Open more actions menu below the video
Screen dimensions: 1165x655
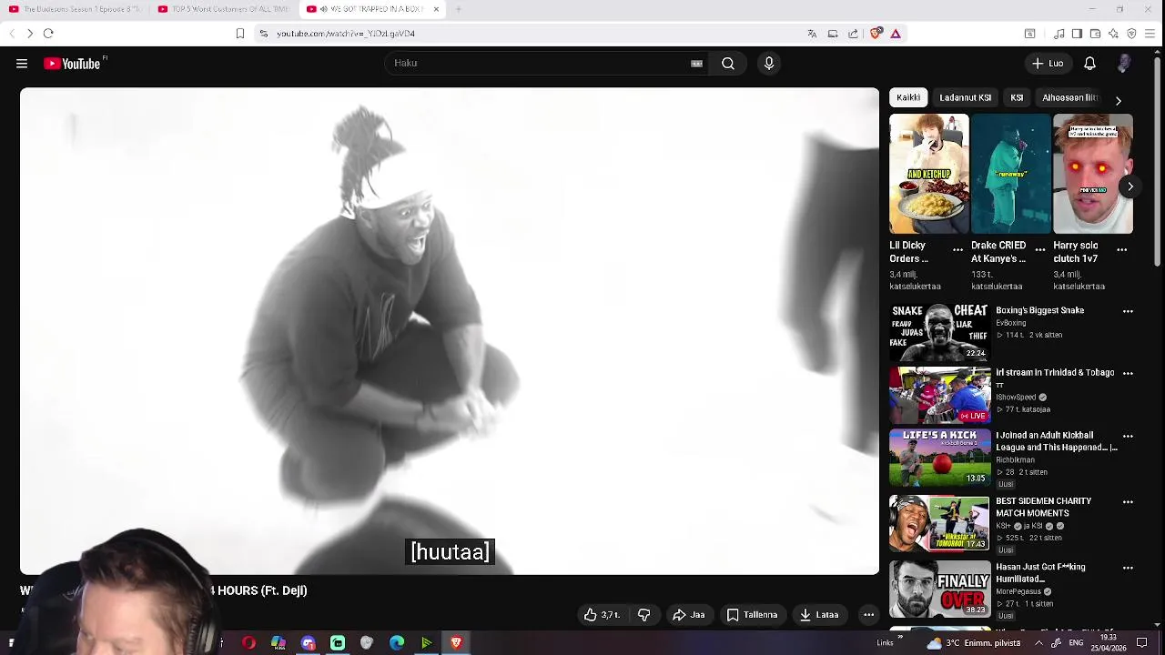(868, 615)
